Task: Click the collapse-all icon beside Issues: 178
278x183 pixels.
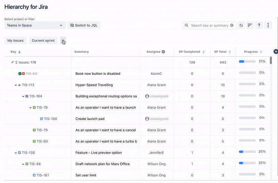Action: click(x=13, y=62)
